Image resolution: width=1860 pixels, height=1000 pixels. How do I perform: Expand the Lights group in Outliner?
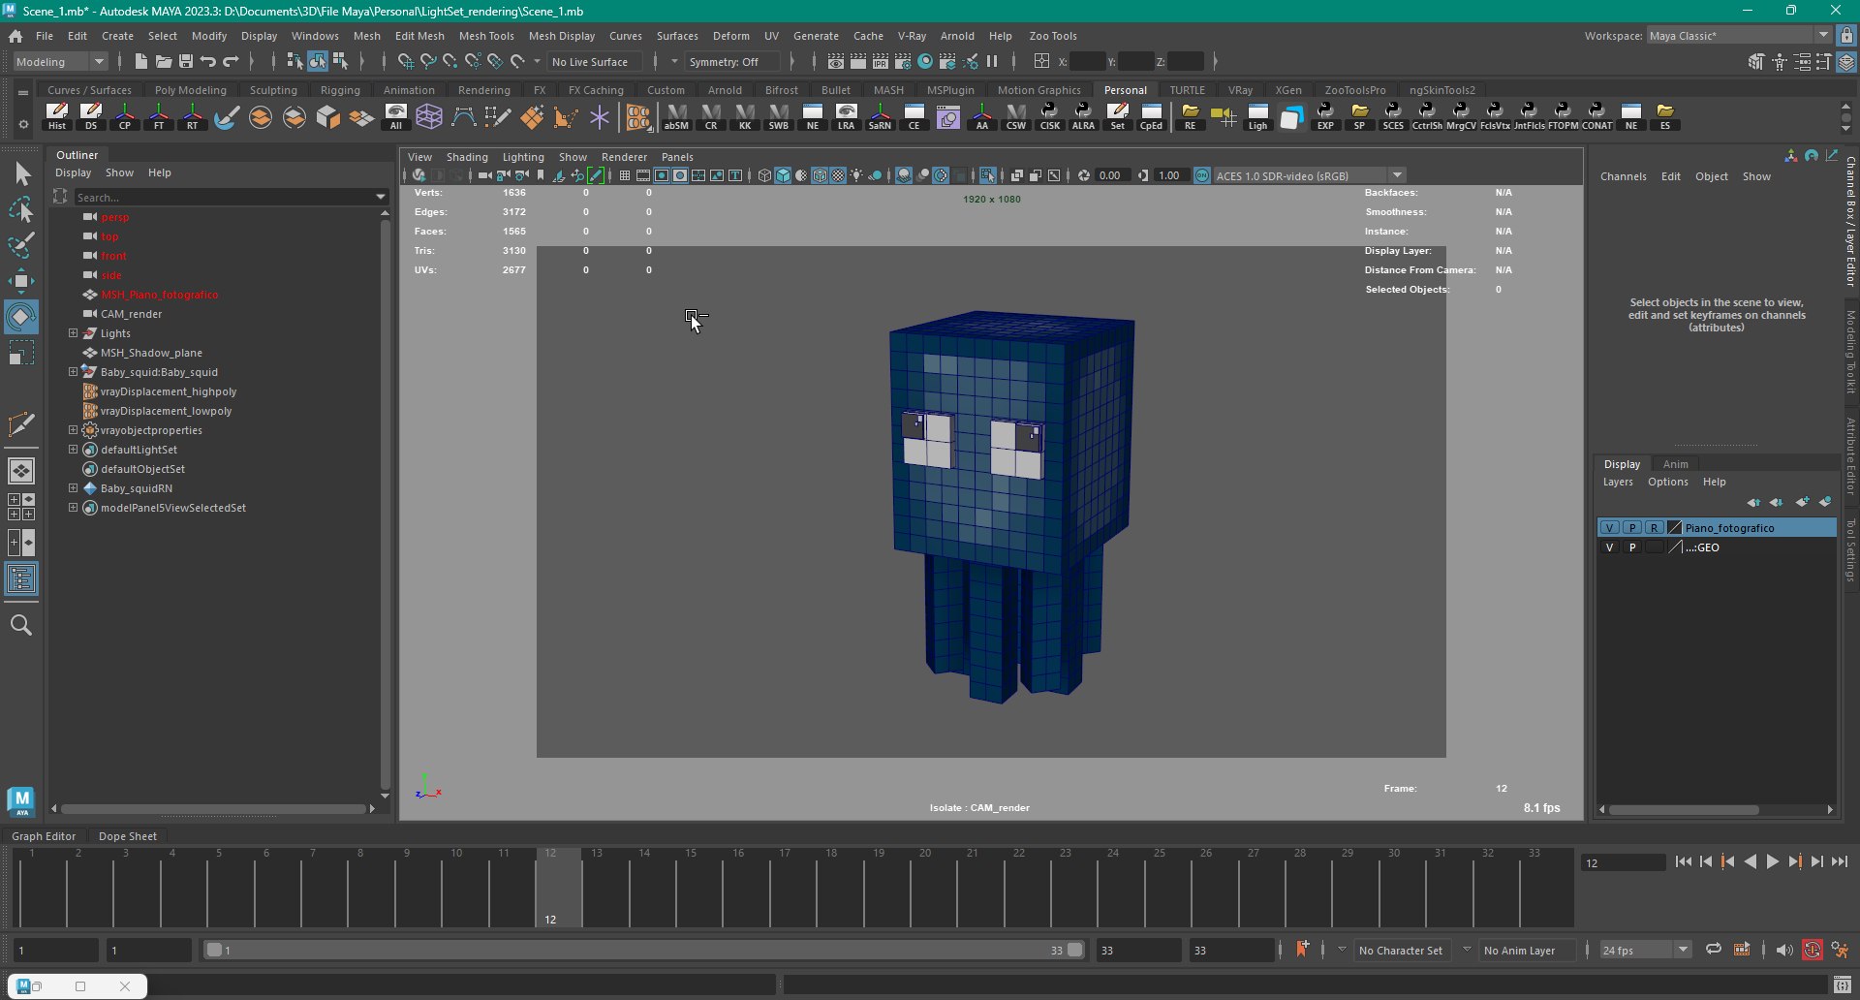pyautogui.click(x=73, y=332)
